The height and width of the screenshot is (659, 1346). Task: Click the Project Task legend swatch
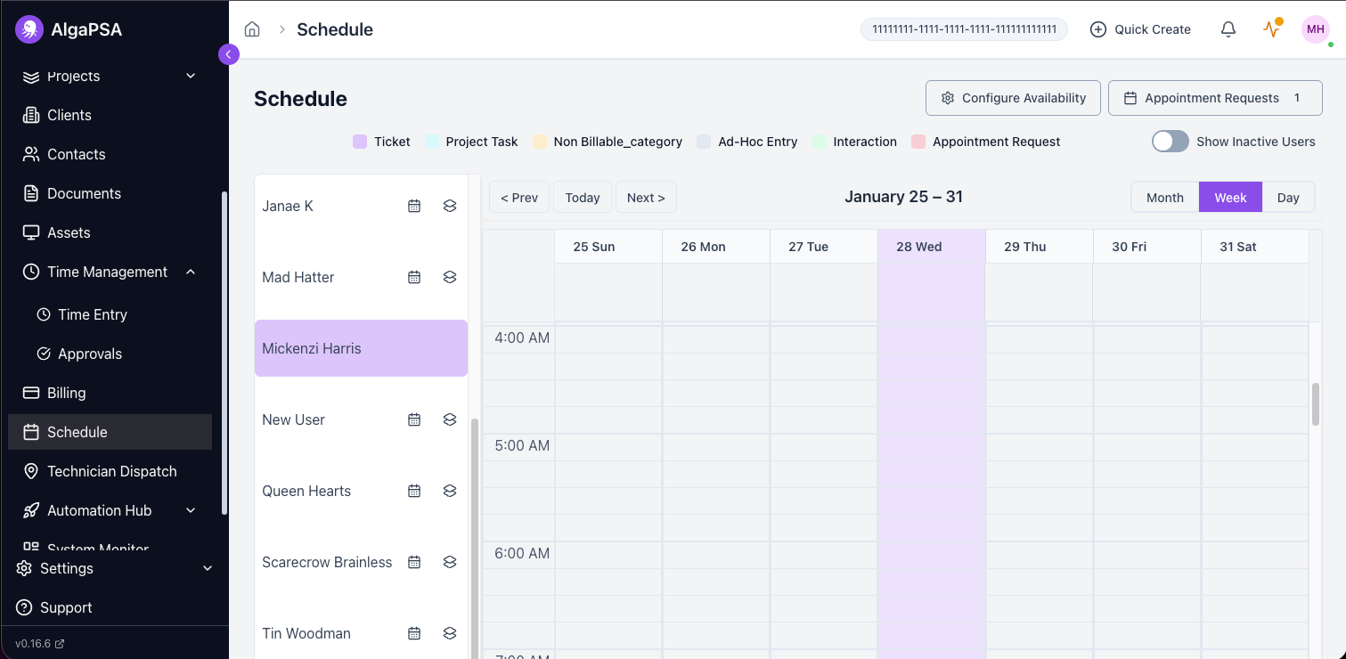pyautogui.click(x=432, y=142)
